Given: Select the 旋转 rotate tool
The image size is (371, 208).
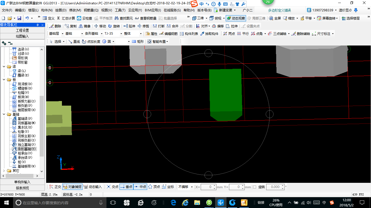Looking at the screenshot, I should 114,26.
